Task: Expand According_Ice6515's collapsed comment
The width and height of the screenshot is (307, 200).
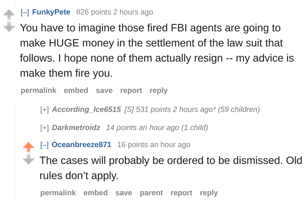Action: [44, 110]
